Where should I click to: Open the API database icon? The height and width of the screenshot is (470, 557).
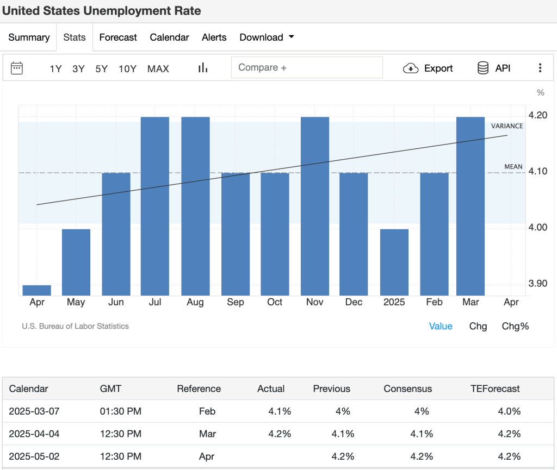tap(484, 68)
